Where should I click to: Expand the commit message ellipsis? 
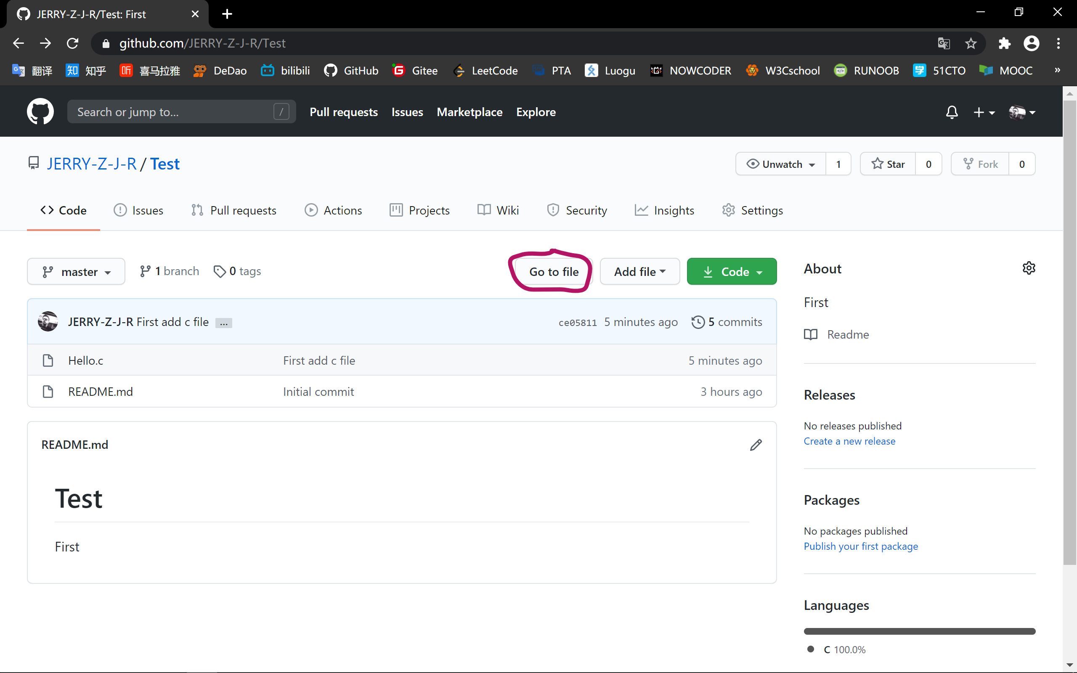click(223, 323)
